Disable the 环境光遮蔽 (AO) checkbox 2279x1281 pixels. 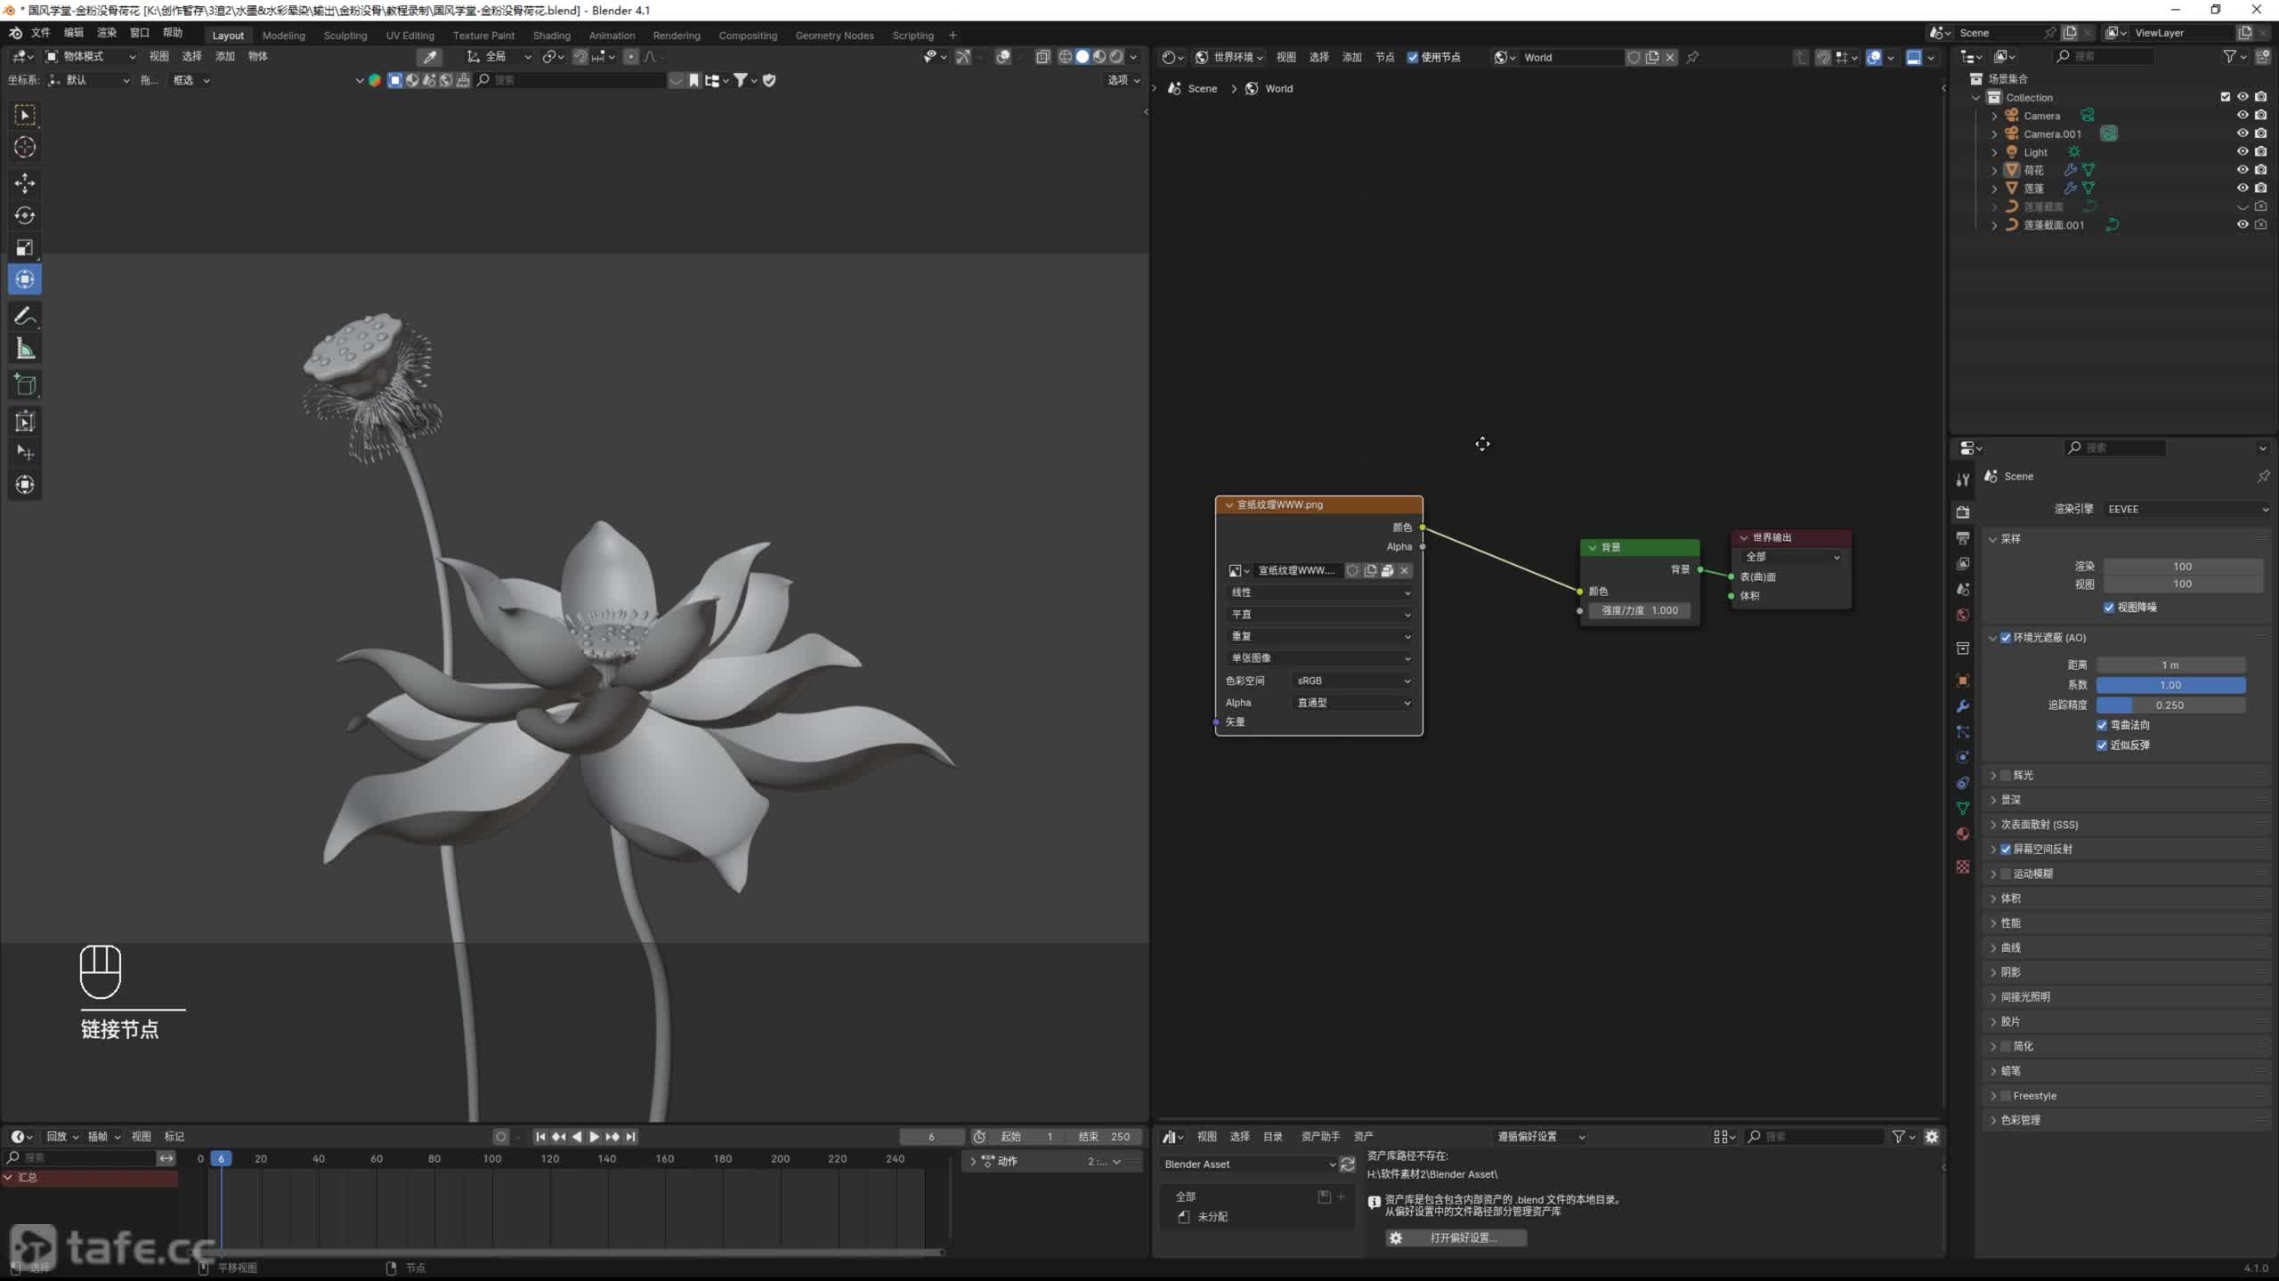pyautogui.click(x=2006, y=638)
